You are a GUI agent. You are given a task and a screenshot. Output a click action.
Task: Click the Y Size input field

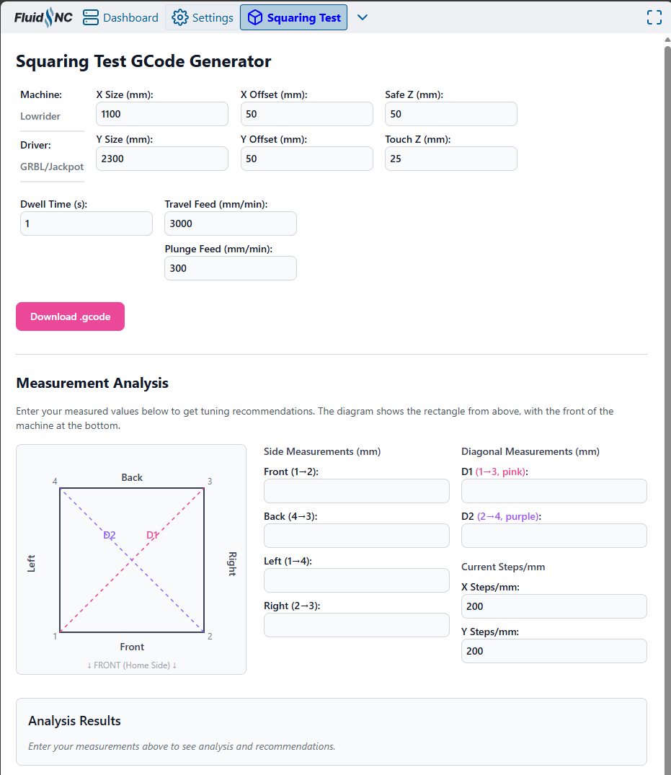162,159
